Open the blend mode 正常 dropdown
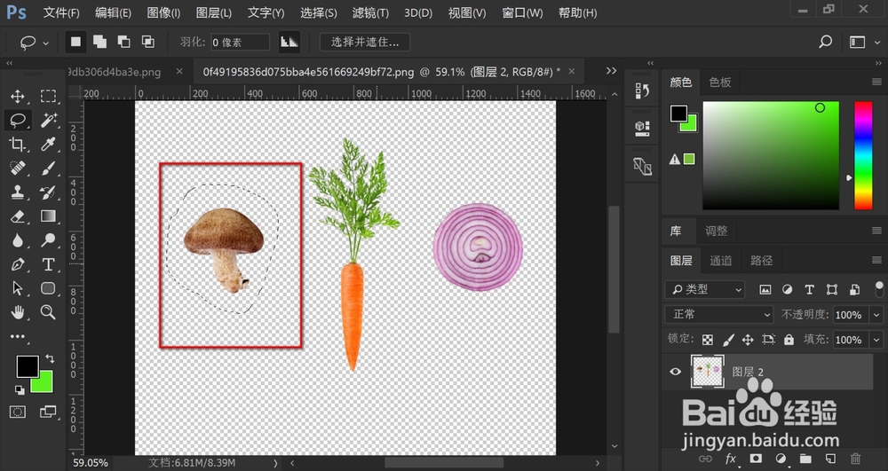 coord(719,314)
